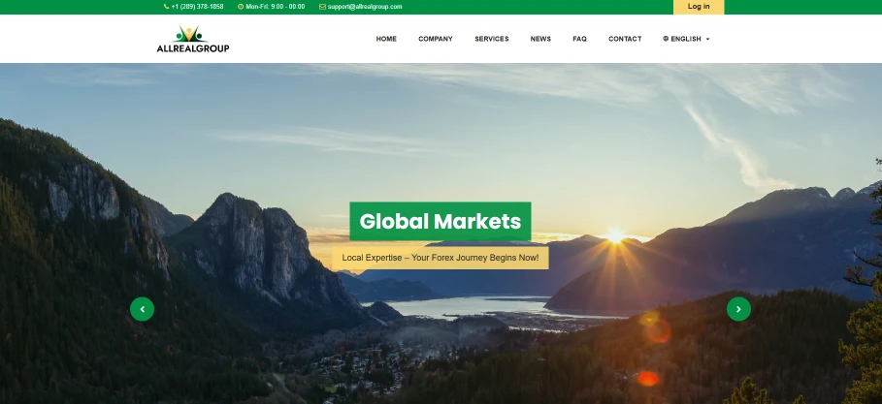882x404 pixels.
Task: Open the CONTACT page
Action: 625,39
